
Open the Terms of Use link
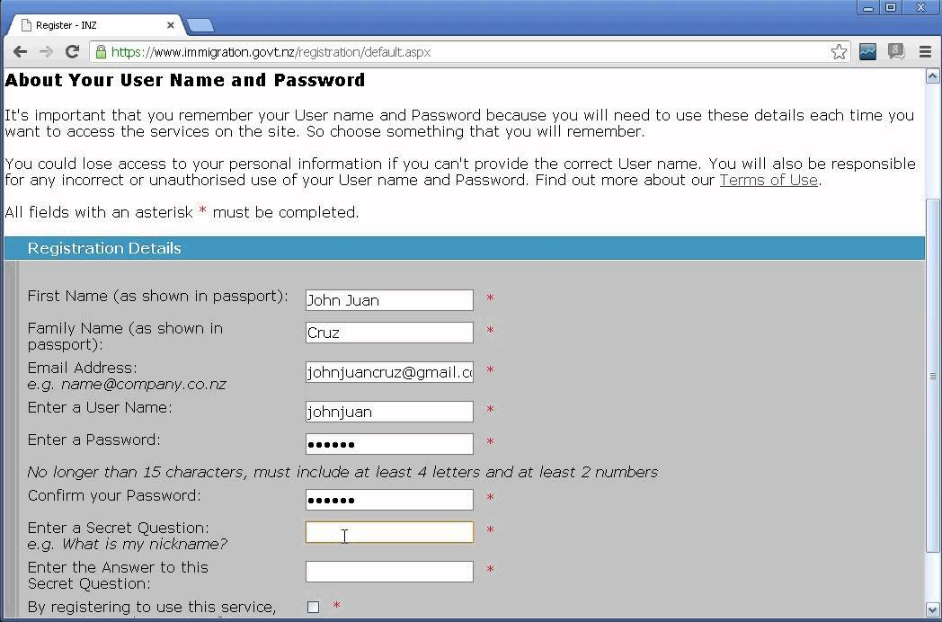tap(769, 180)
